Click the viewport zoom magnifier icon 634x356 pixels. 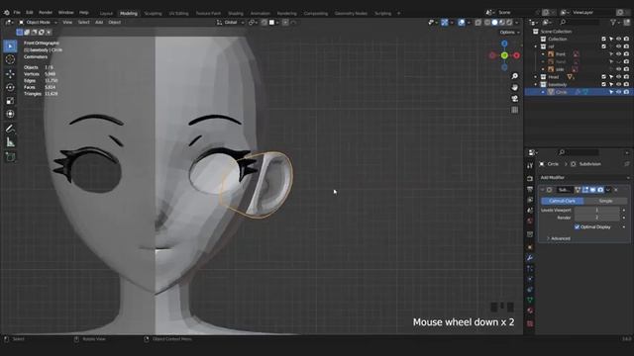tap(515, 76)
